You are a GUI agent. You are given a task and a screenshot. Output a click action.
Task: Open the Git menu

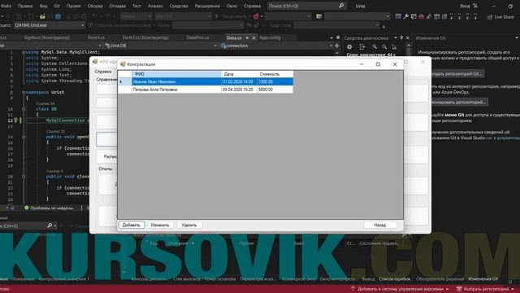click(x=57, y=6)
